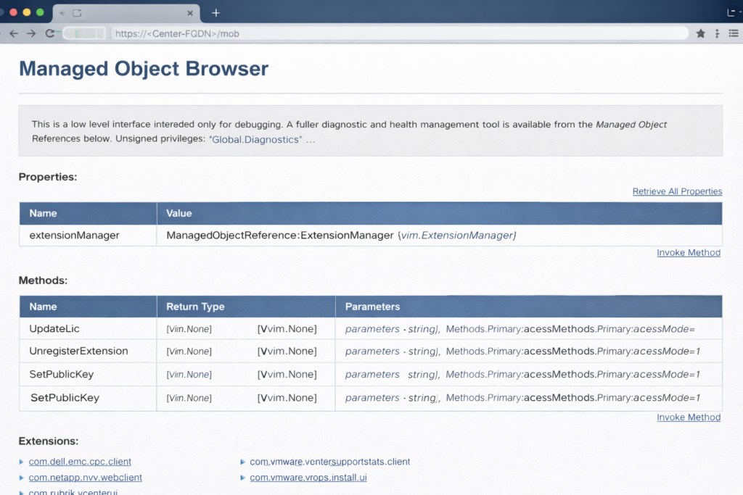Click Retrieve All Properties
743x495 pixels.
(x=677, y=191)
